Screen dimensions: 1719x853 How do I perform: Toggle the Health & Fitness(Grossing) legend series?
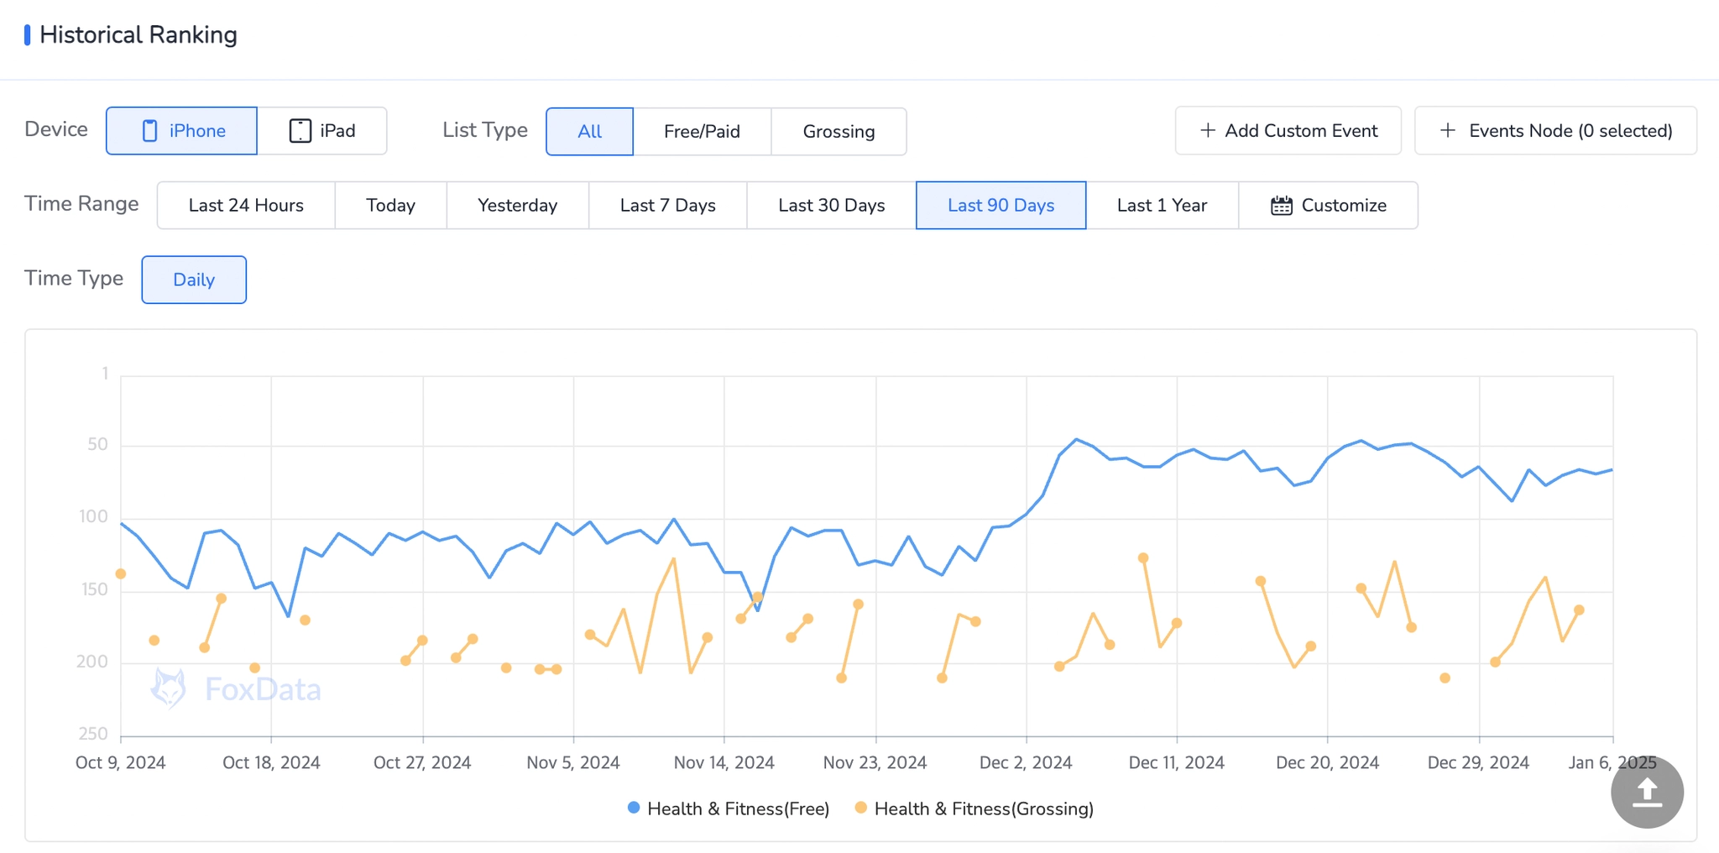coord(974,809)
